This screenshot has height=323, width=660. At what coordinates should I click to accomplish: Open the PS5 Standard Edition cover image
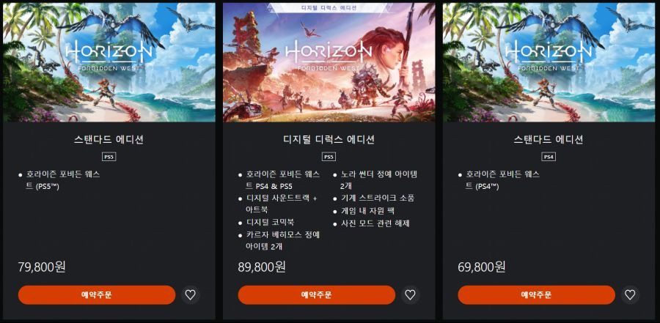109,62
